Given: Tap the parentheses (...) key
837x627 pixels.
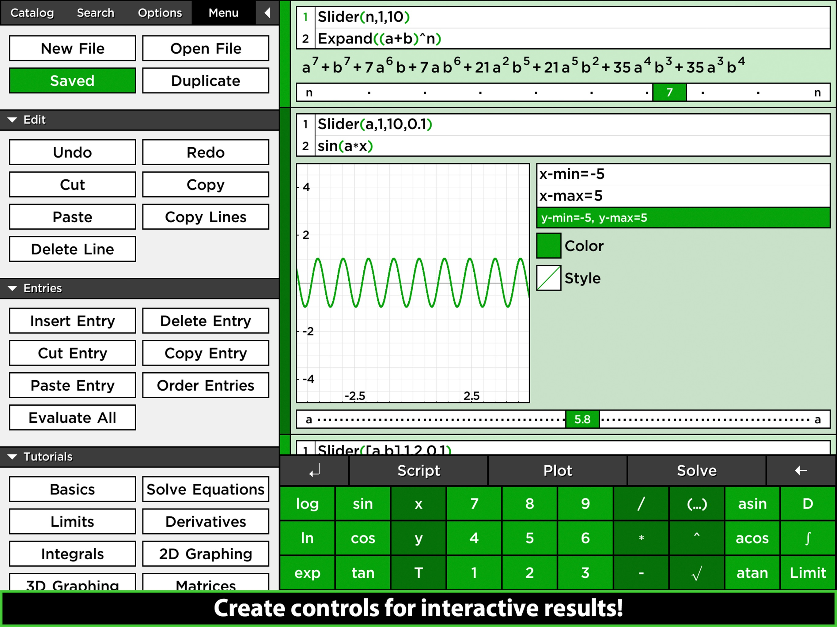Looking at the screenshot, I should tap(696, 504).
